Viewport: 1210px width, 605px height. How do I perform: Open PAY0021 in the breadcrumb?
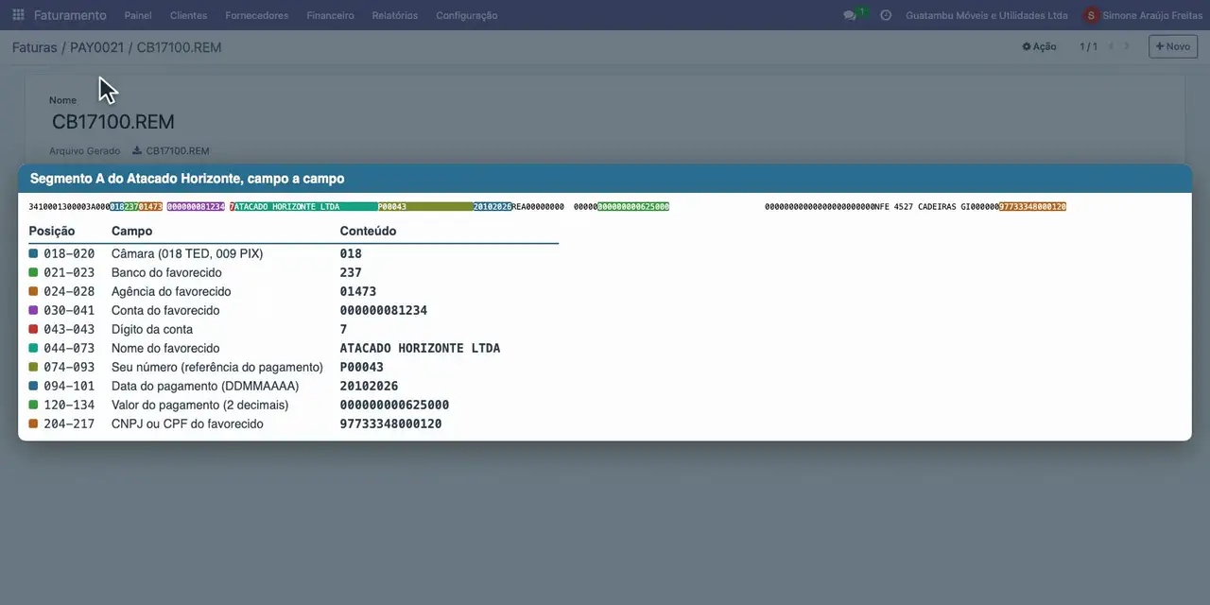[x=96, y=46]
